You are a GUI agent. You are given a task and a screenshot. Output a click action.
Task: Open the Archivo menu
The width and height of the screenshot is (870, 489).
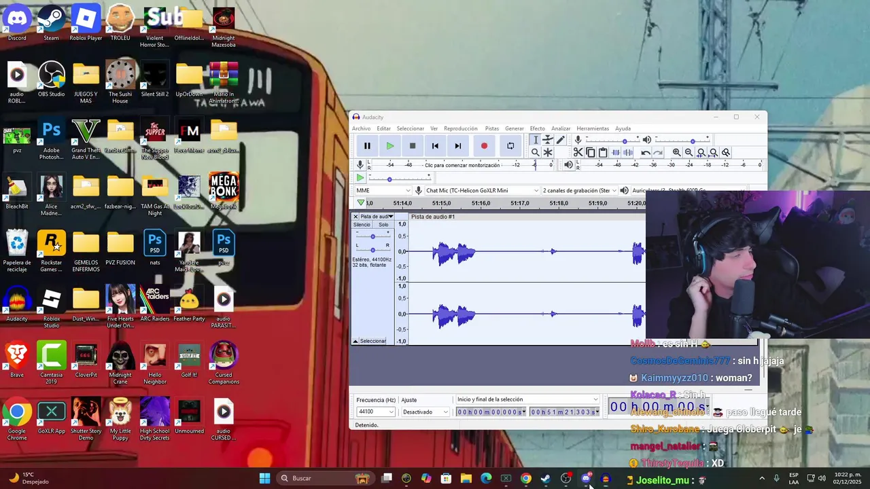[362, 128]
